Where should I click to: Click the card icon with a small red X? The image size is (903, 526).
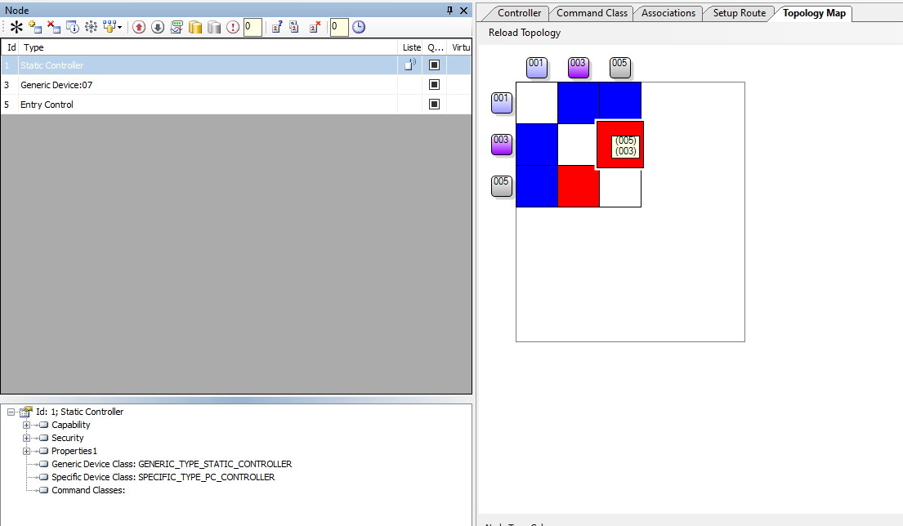point(315,27)
